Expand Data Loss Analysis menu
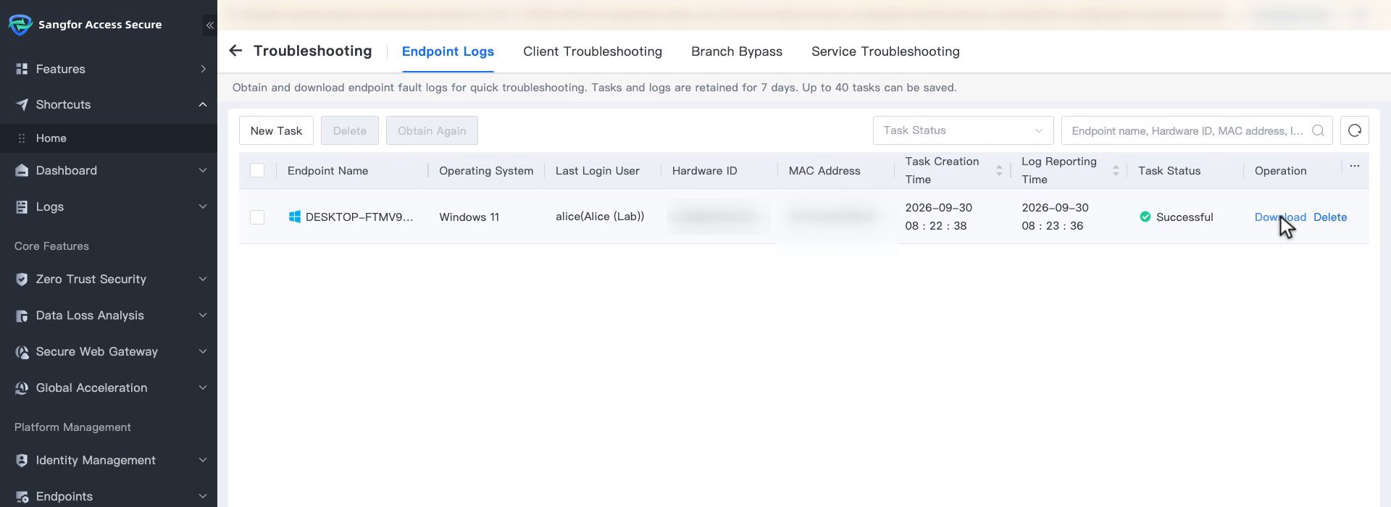 pyautogui.click(x=203, y=315)
